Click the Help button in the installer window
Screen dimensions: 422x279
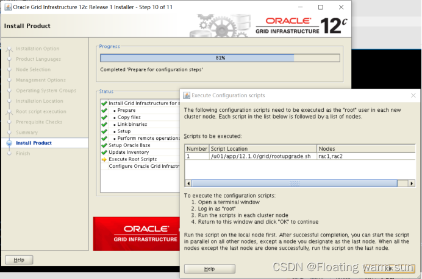click(19, 260)
